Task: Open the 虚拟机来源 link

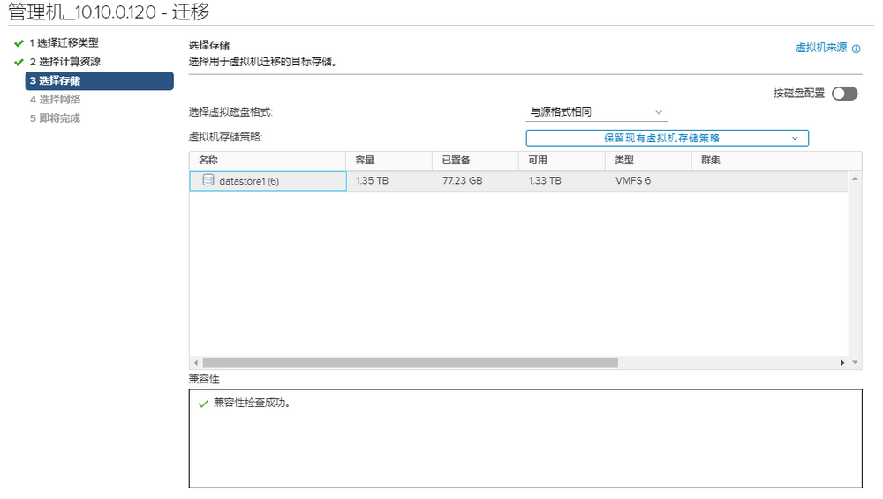Action: [x=821, y=49]
